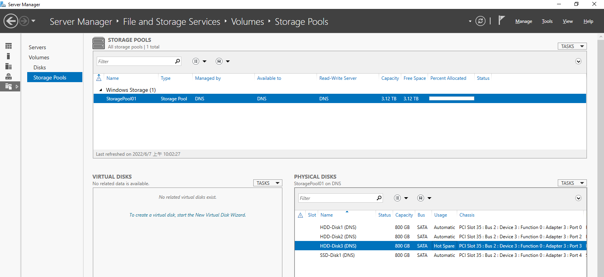Image resolution: width=604 pixels, height=277 pixels.
Task: Open the Local Server icon in sidebar
Action: [x=9, y=56]
